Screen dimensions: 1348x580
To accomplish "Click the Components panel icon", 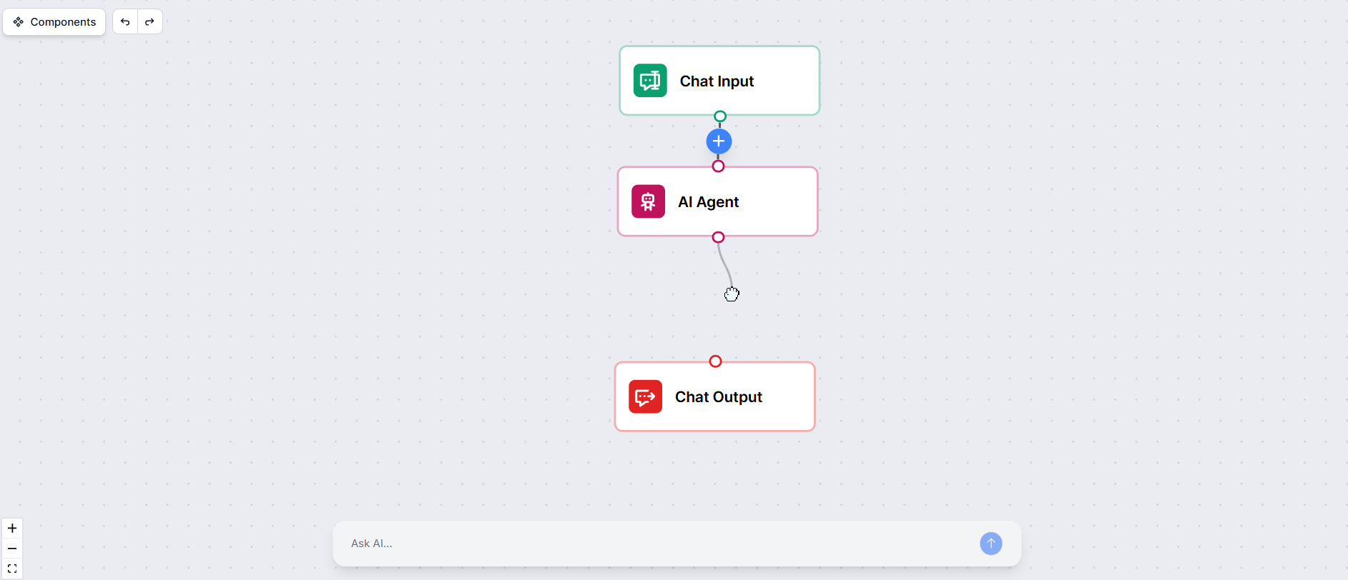I will tap(19, 21).
